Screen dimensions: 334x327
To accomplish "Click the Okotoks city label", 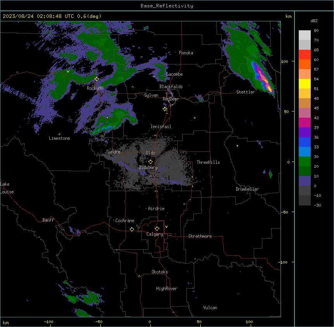I will (x=160, y=272).
